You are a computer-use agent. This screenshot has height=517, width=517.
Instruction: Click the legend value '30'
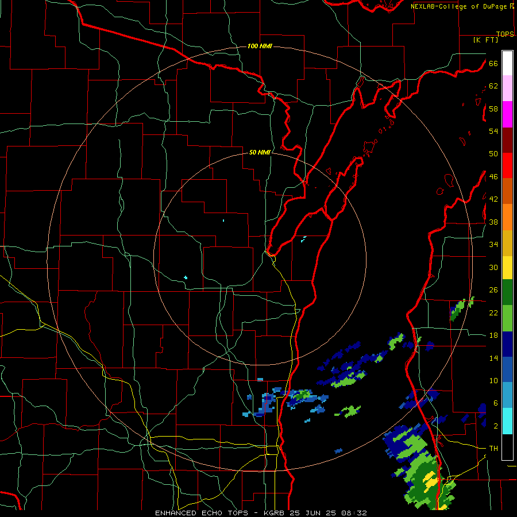tap(493, 267)
